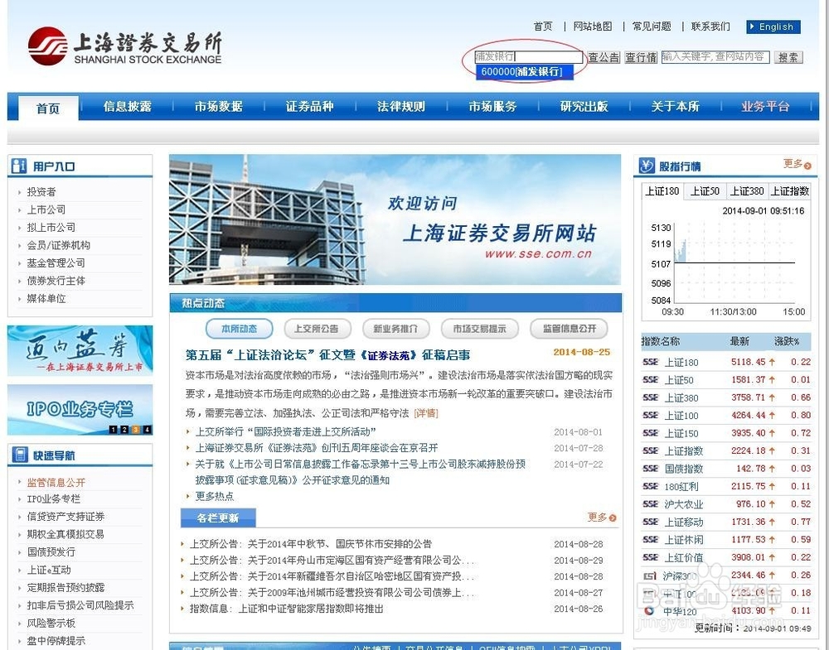
Task: Click the 快速导航 panel icon
Action: pyautogui.click(x=20, y=455)
